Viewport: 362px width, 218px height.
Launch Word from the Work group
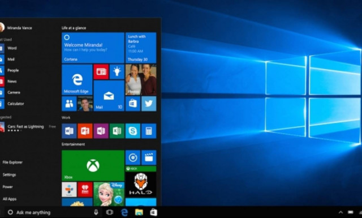[69, 131]
